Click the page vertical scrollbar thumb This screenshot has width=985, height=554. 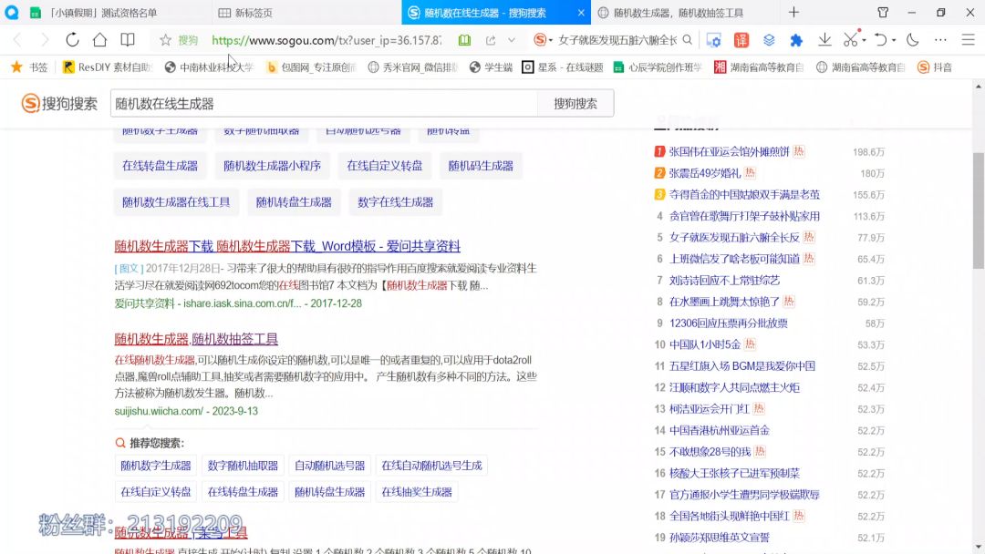[x=978, y=210]
